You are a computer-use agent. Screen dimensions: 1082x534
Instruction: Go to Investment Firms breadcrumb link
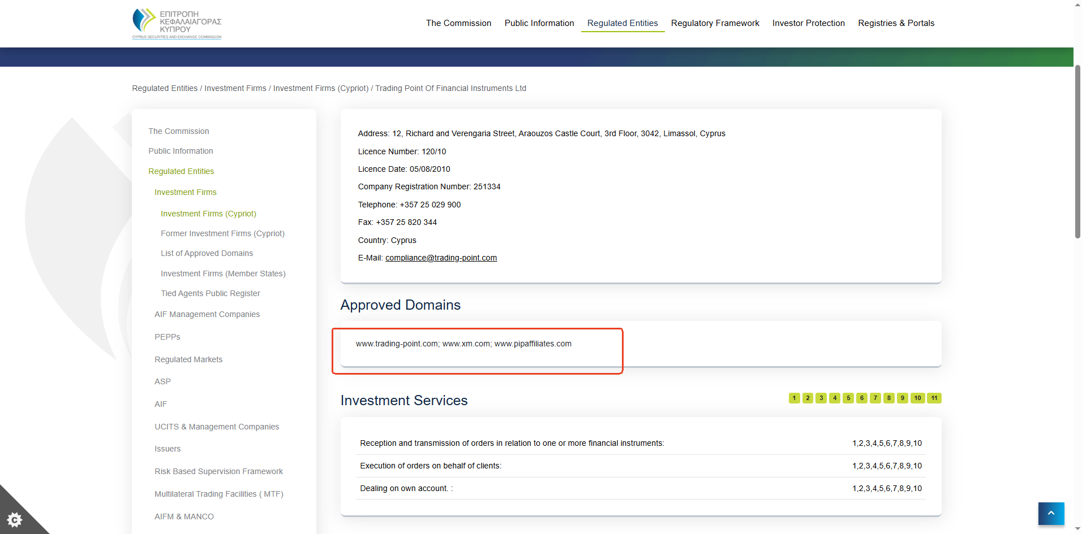pyautogui.click(x=235, y=88)
